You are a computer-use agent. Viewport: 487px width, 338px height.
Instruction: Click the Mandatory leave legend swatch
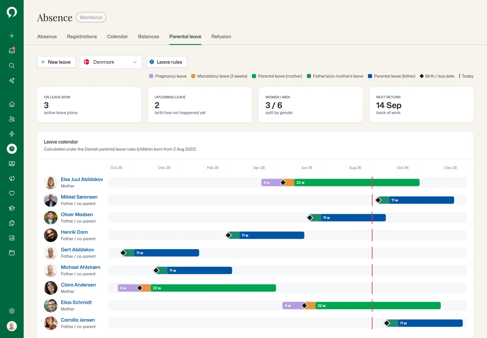click(x=193, y=76)
